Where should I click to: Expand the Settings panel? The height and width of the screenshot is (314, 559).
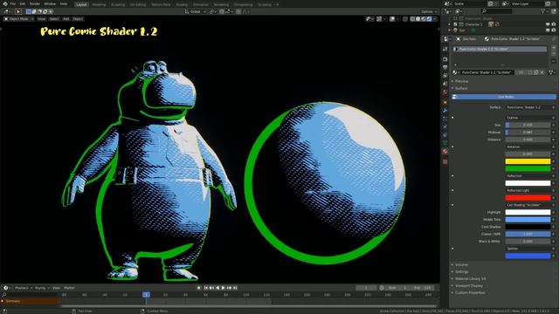tap(462, 272)
